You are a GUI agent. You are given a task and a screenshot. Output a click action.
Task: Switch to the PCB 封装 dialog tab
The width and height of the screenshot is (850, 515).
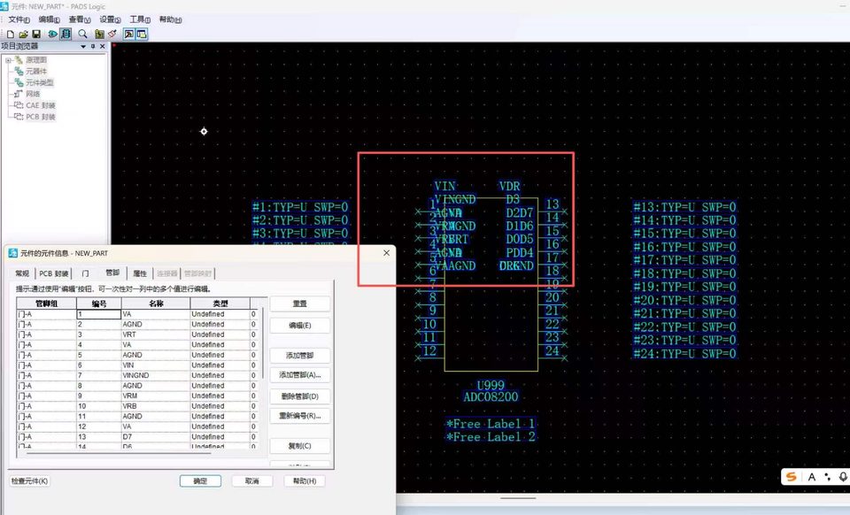(x=54, y=273)
